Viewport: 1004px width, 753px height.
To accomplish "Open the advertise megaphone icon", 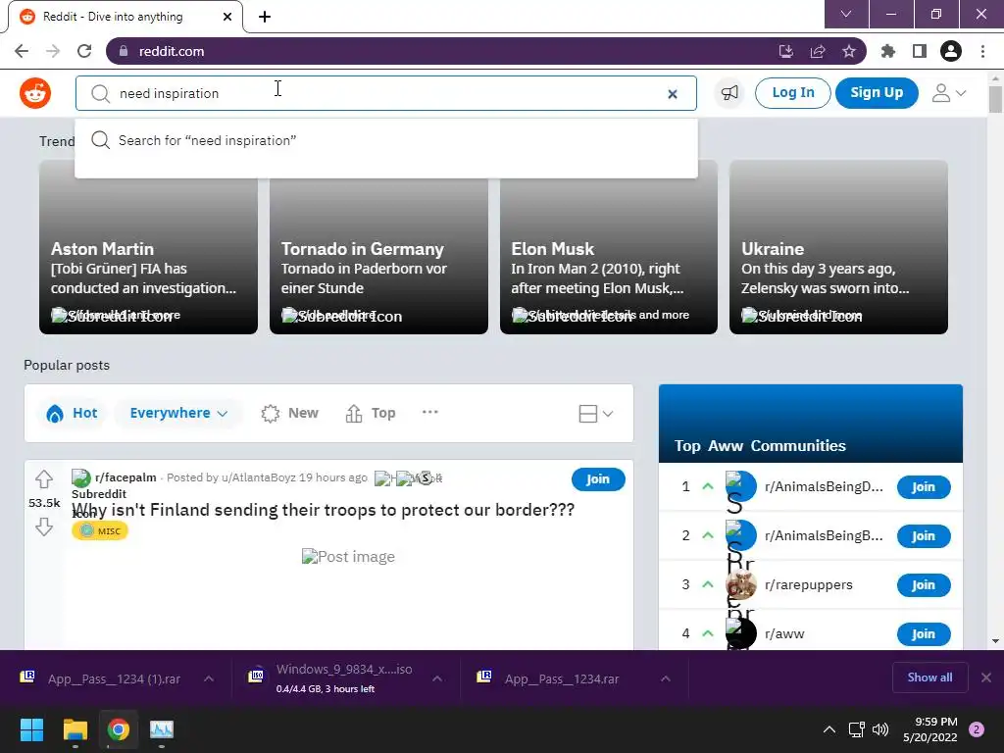I will tap(729, 93).
